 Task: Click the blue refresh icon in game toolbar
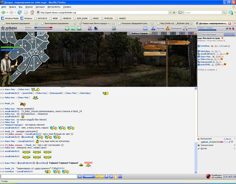point(145,28)
